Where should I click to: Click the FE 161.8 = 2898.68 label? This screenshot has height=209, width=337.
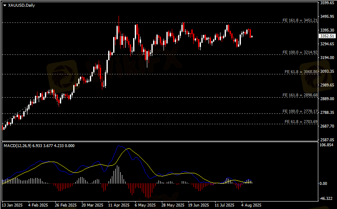(x=300, y=95)
